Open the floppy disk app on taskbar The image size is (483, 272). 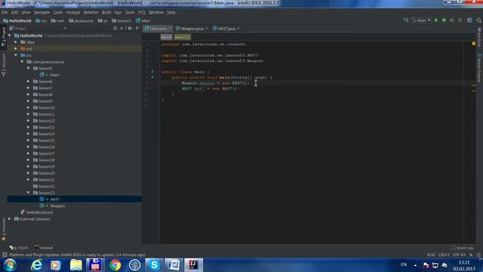click(95, 265)
